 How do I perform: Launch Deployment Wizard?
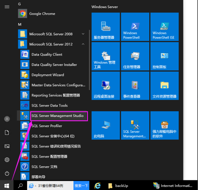47,75
